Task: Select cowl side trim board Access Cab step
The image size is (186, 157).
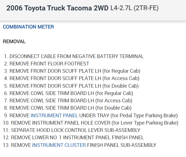Action: coord(71,101)
